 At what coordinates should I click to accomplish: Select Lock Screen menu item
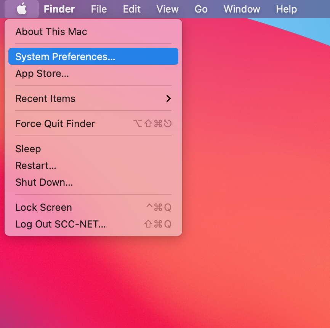pos(93,207)
